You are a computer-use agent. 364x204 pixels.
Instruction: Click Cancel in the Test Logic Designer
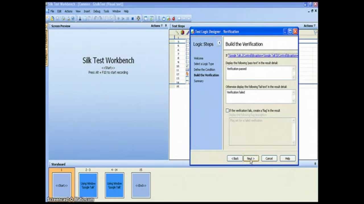click(269, 158)
